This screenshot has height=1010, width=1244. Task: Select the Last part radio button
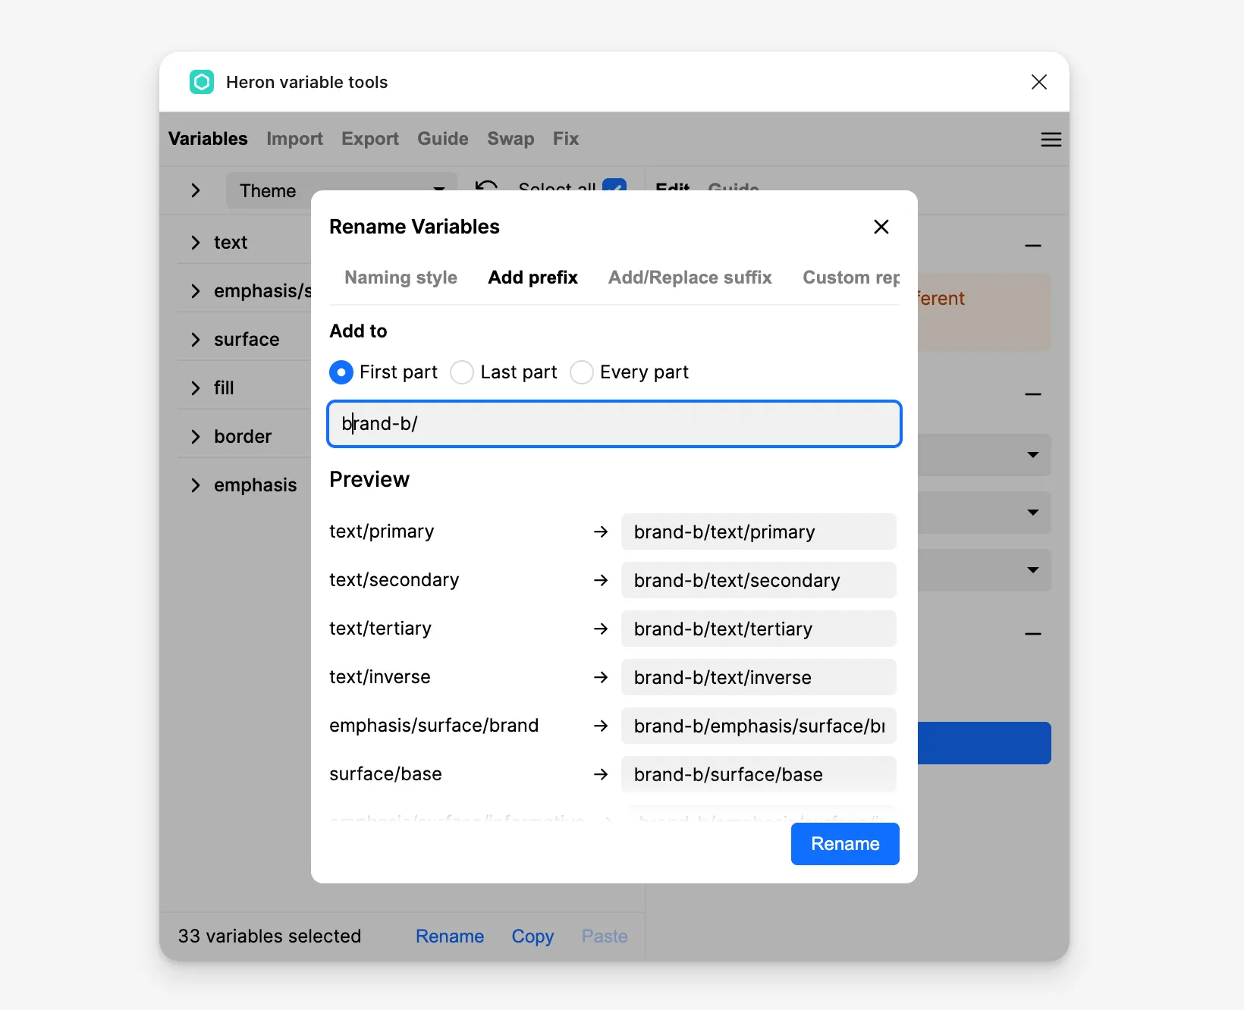[x=462, y=372]
